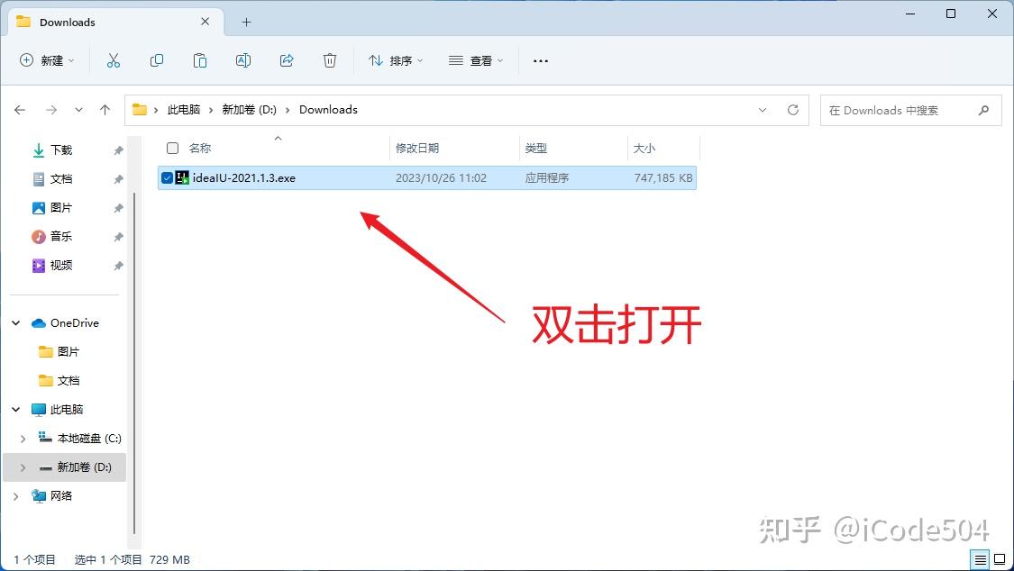Open the See more ellipsis menu
1014x571 pixels.
pyautogui.click(x=540, y=60)
